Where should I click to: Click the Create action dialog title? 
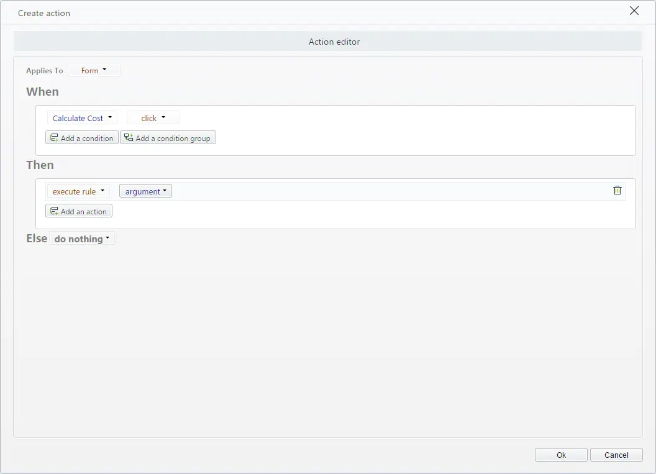coord(44,14)
